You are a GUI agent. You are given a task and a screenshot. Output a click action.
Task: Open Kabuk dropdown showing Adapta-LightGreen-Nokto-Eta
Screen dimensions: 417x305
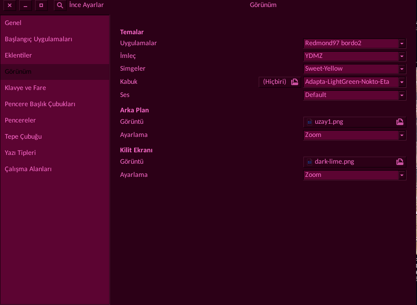click(x=355, y=82)
